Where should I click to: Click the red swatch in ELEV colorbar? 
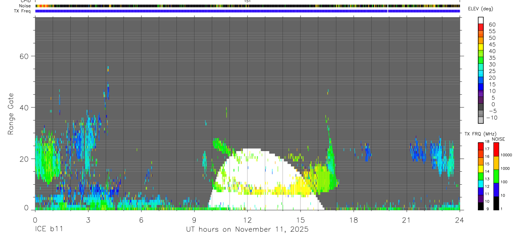(481, 27)
